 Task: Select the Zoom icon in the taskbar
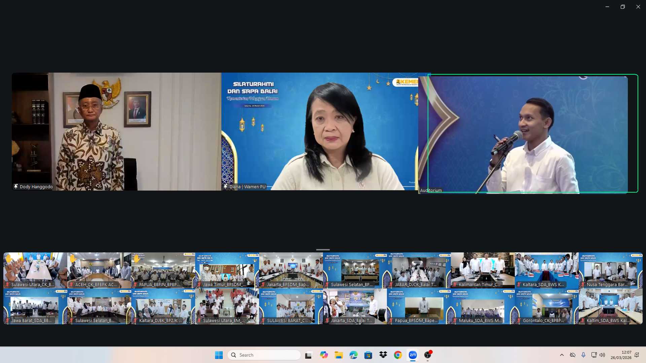[x=413, y=355]
